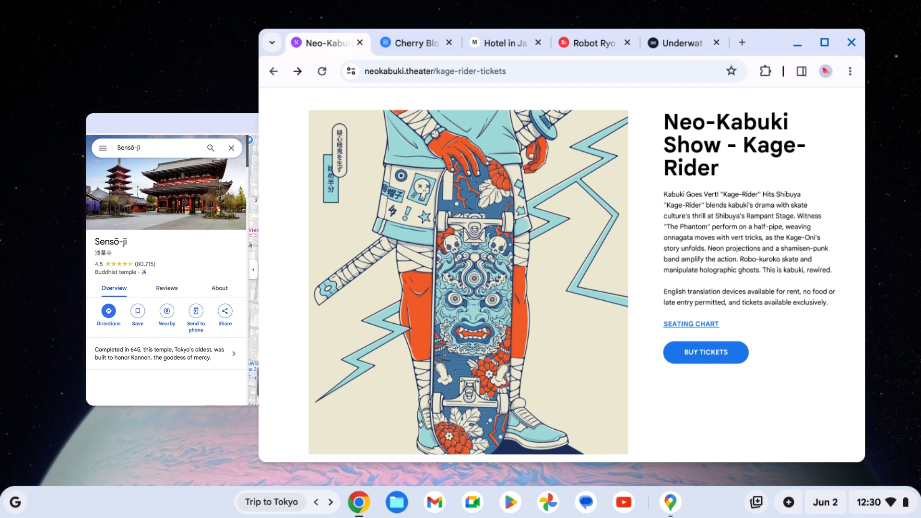Click the address bar URL
Viewport: 921px width, 518px height.
[x=435, y=71]
